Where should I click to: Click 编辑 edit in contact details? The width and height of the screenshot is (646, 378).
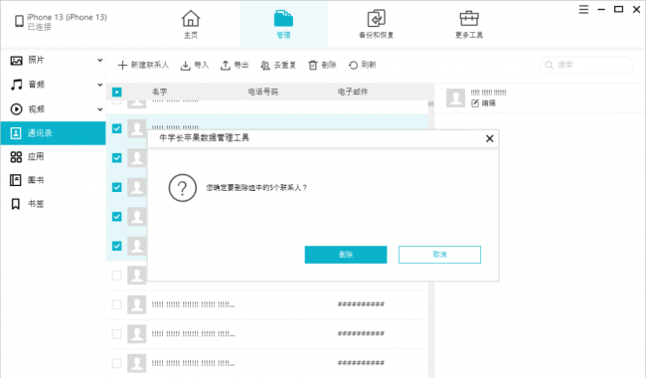point(484,103)
